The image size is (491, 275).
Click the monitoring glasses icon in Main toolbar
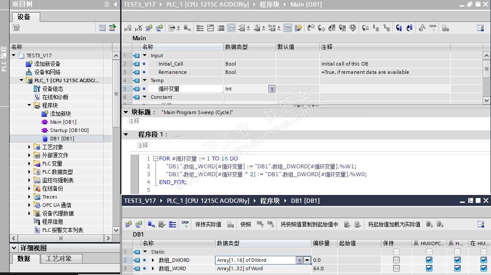coord(433,28)
